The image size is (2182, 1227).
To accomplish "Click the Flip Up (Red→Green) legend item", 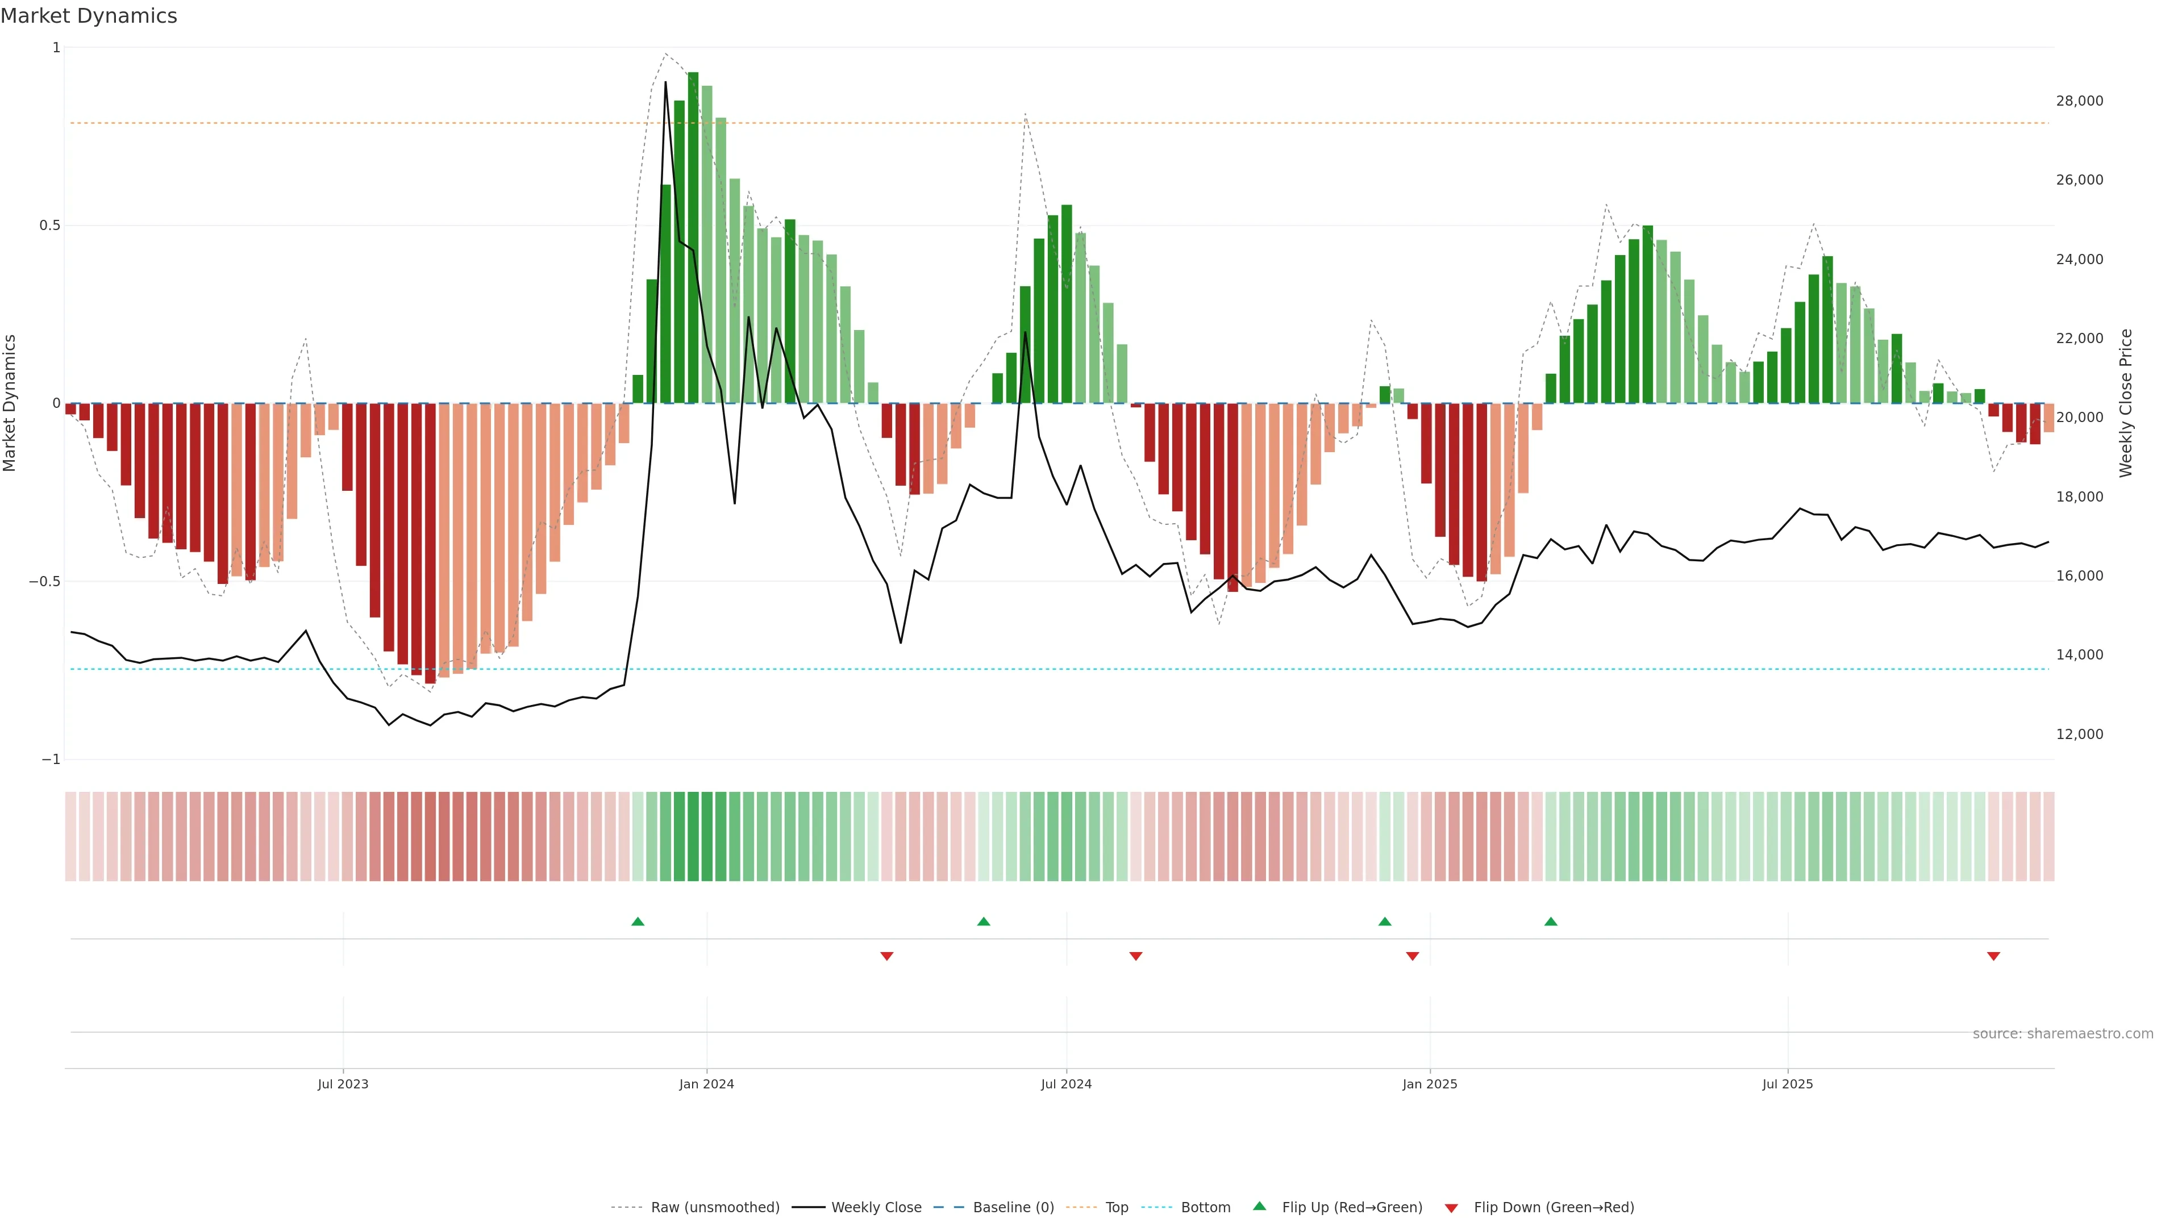I will pyautogui.click(x=1352, y=1207).
